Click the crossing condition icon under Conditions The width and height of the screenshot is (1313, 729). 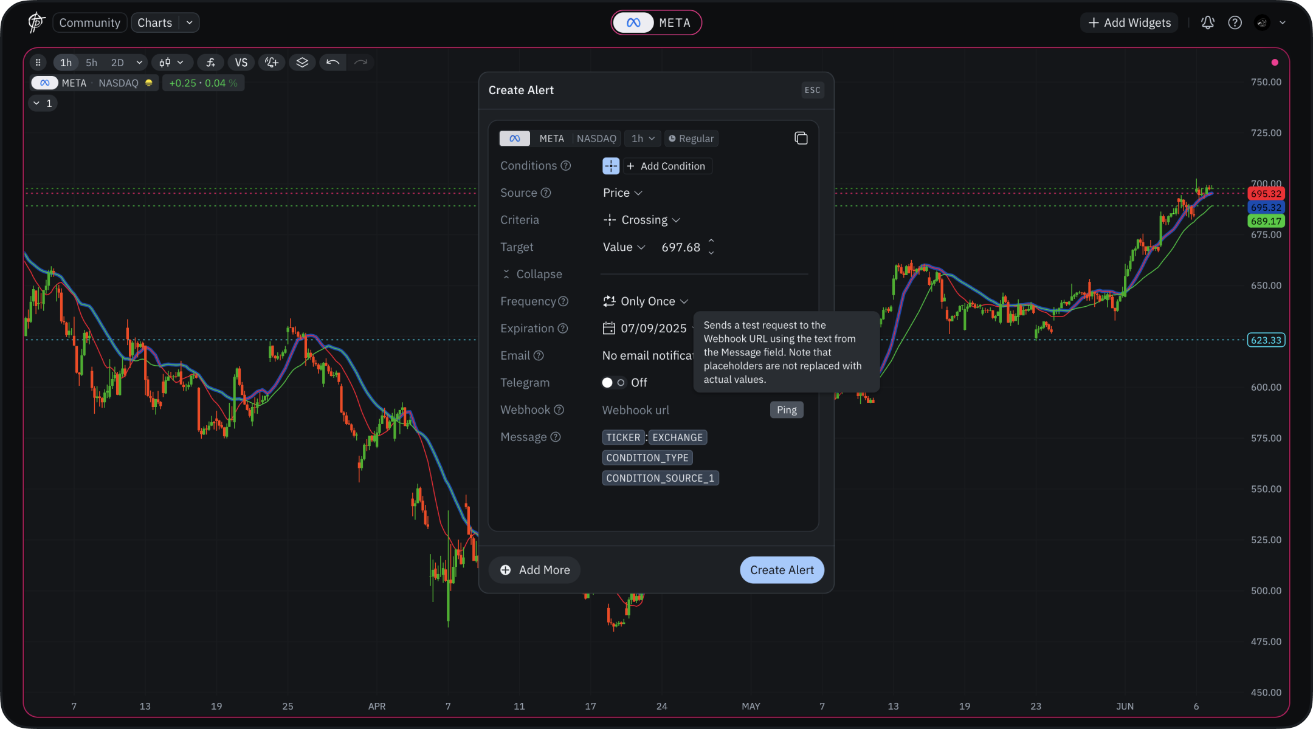(x=611, y=166)
